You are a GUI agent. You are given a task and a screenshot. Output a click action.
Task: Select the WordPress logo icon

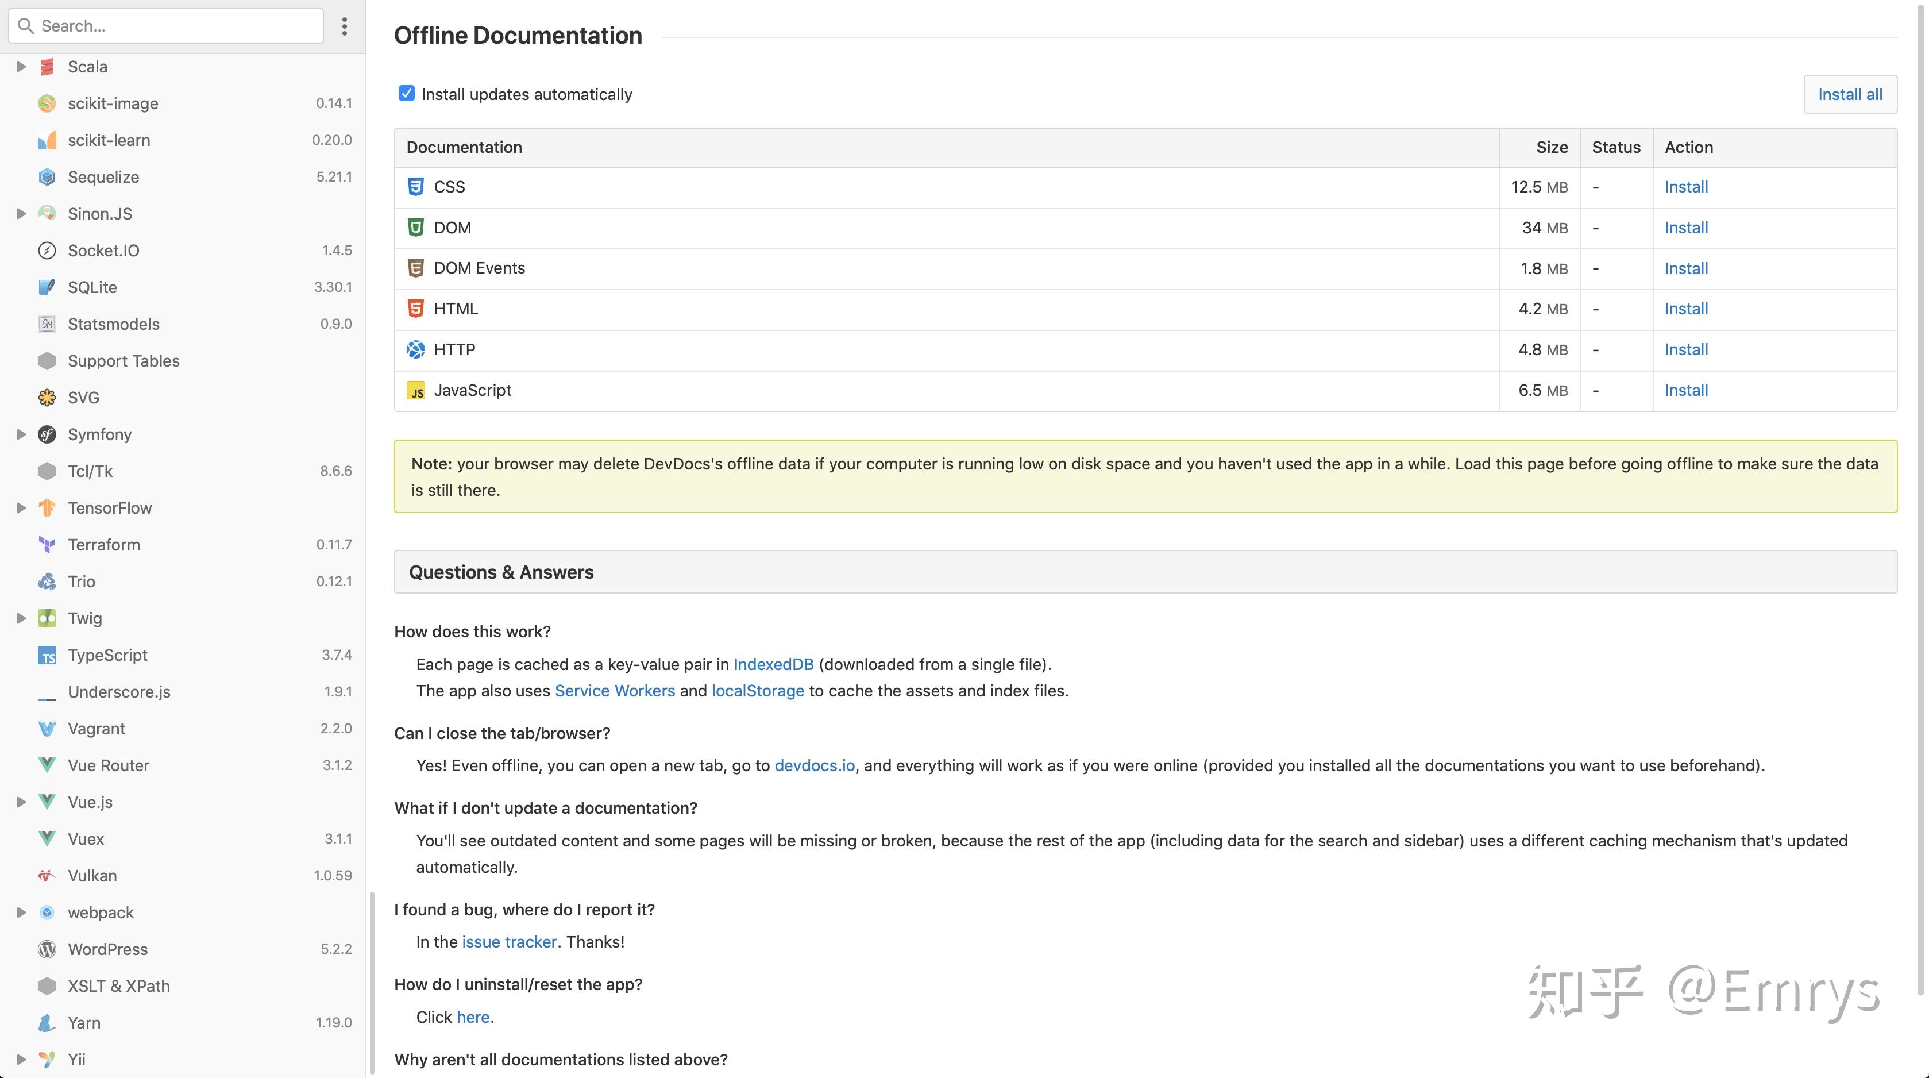(x=47, y=948)
